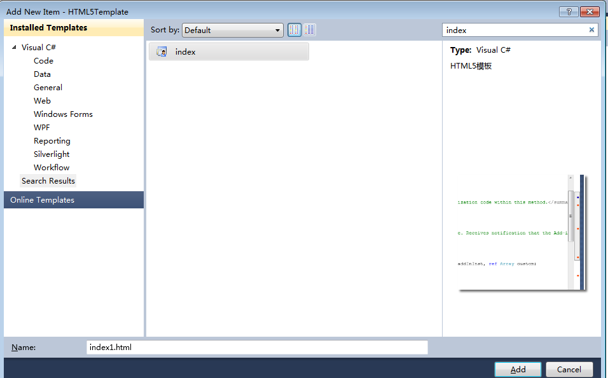The image size is (608, 378).
Task: Select the Visual C# category
Action: point(39,47)
